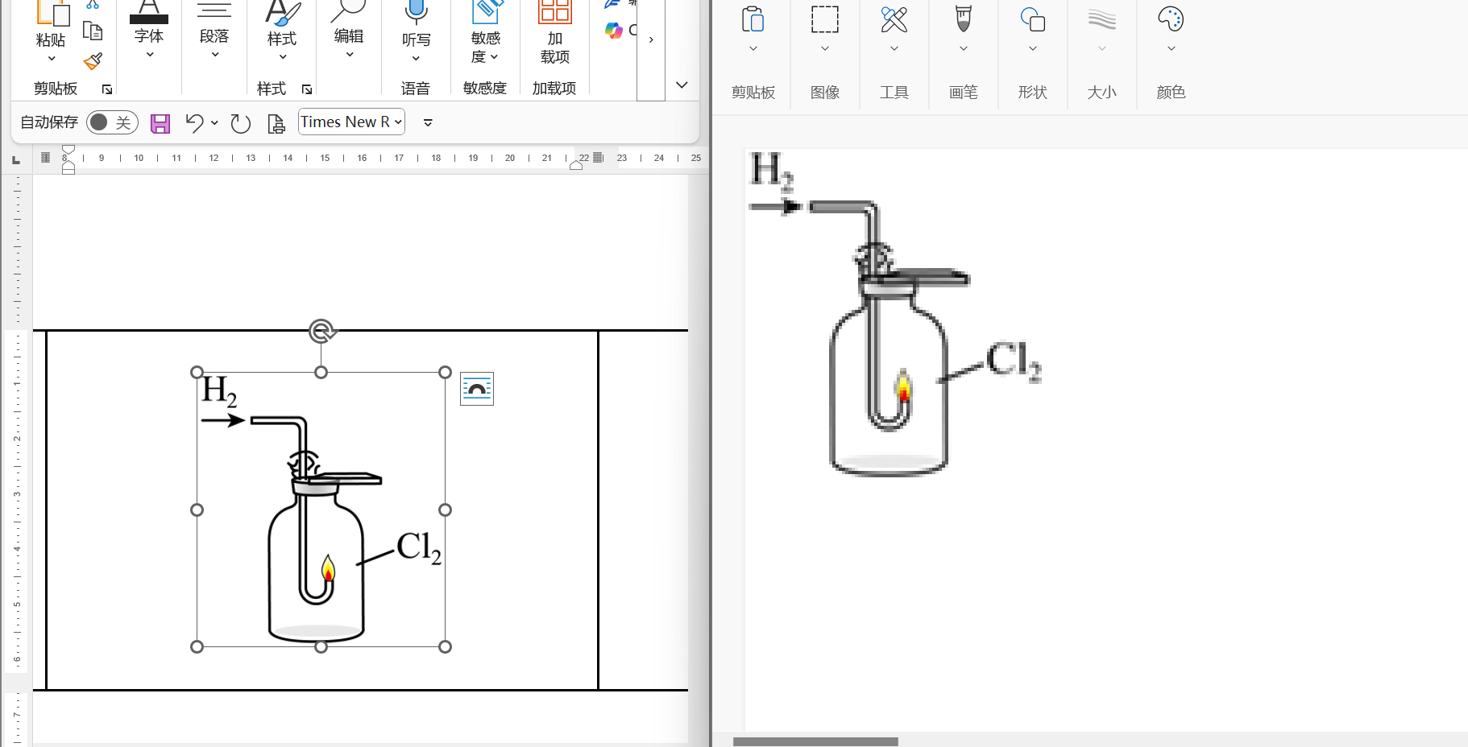Viewport: 1468px width, 747px height.
Task: Expand the 听写 dictation dropdown arrow
Action: (x=416, y=58)
